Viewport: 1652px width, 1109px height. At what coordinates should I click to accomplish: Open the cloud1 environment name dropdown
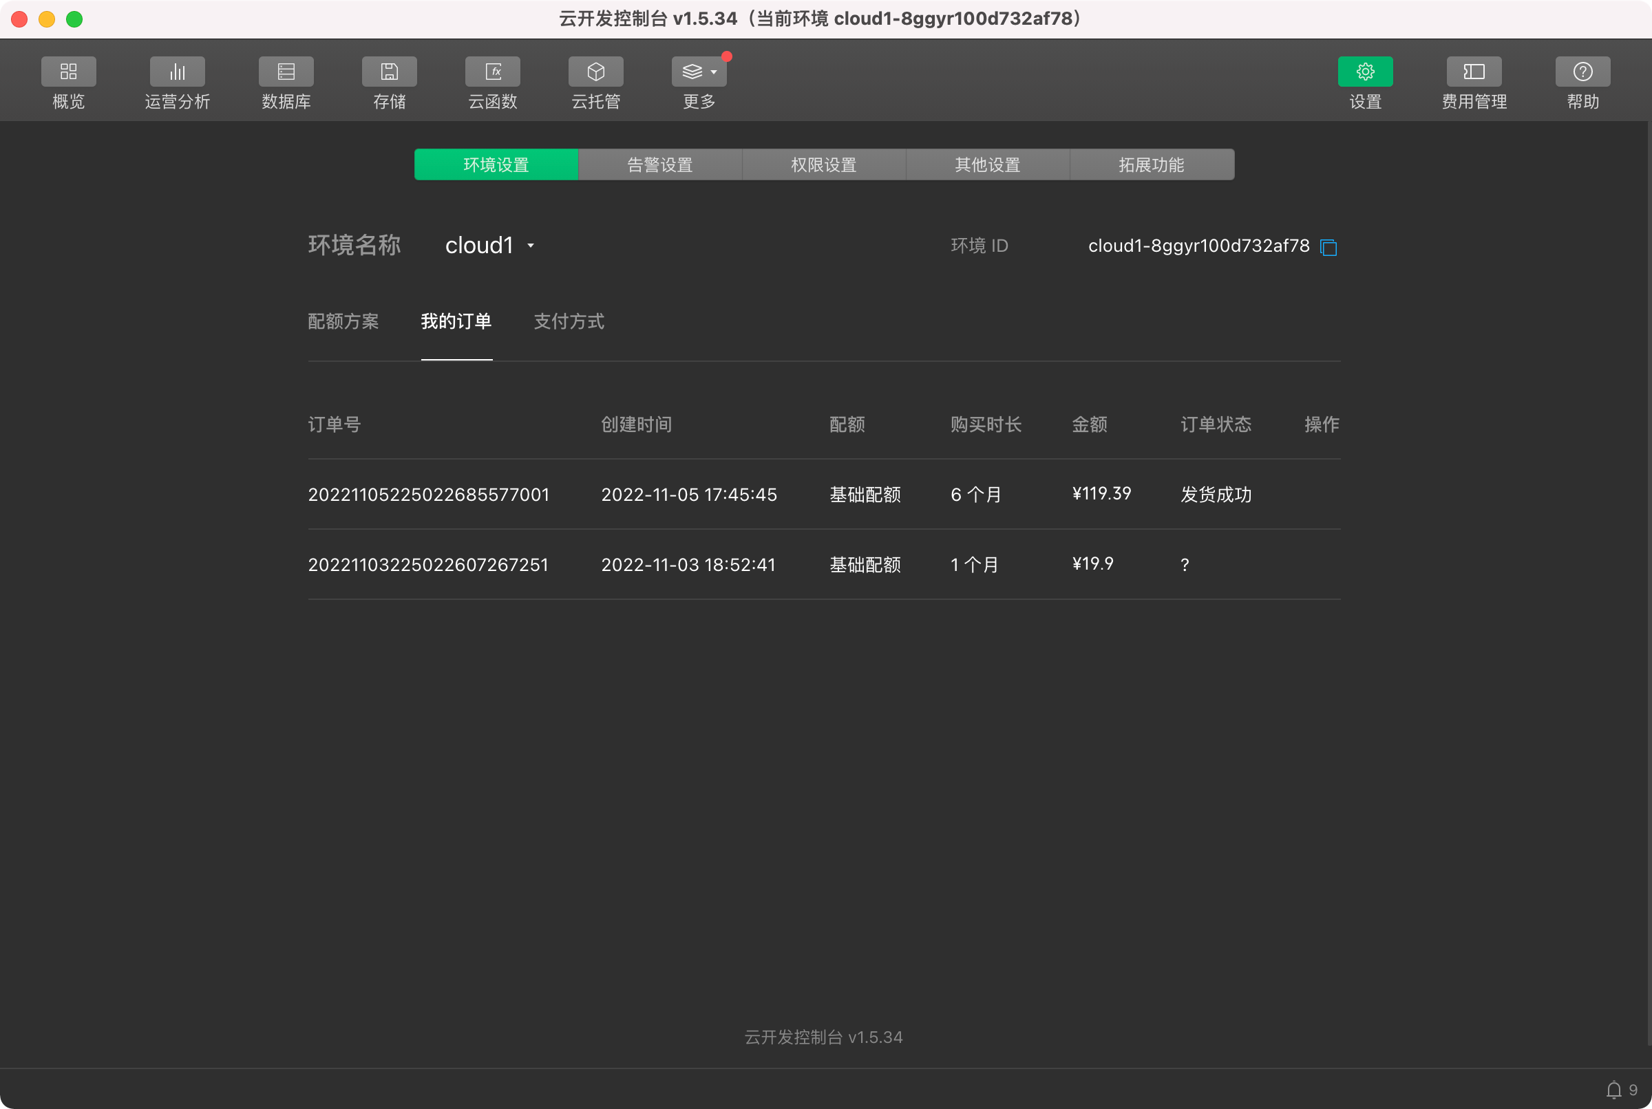[489, 246]
